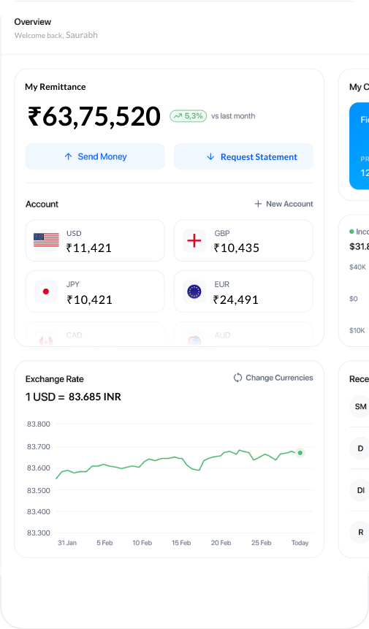Viewport: 369px width, 629px height.
Task: Click the US flag icon in USD account
Action: (x=46, y=240)
